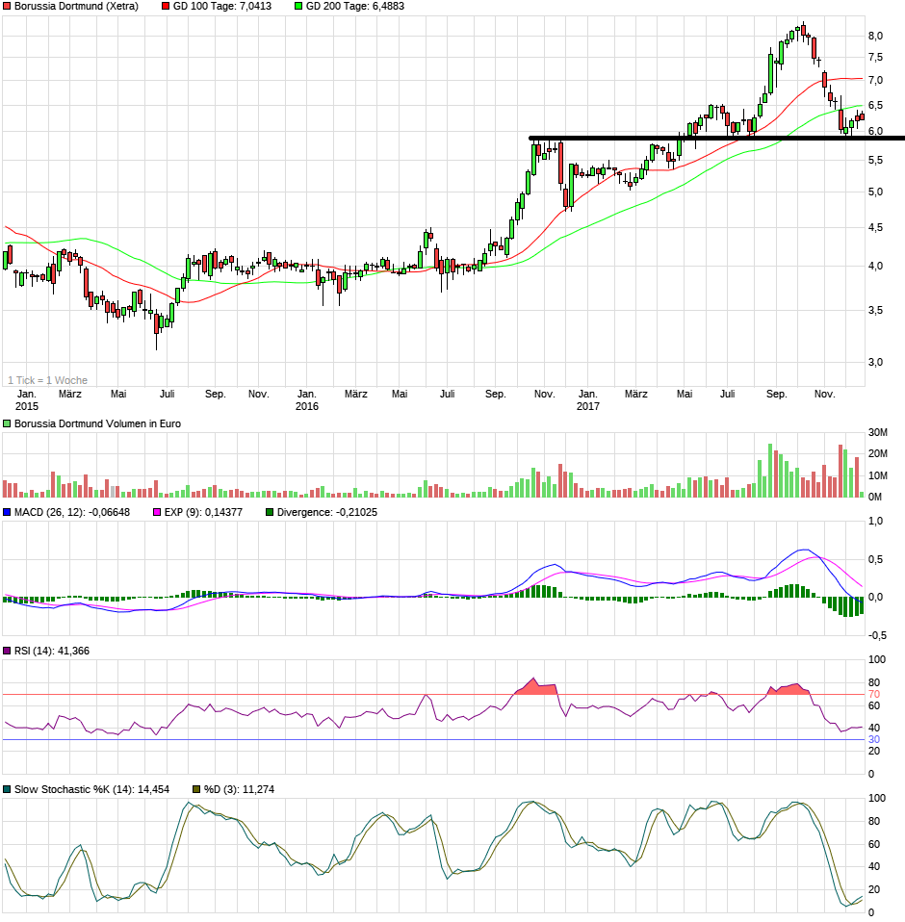Click the '1 Tick = 1 Woche' note
The image size is (905, 922).
pos(47,380)
